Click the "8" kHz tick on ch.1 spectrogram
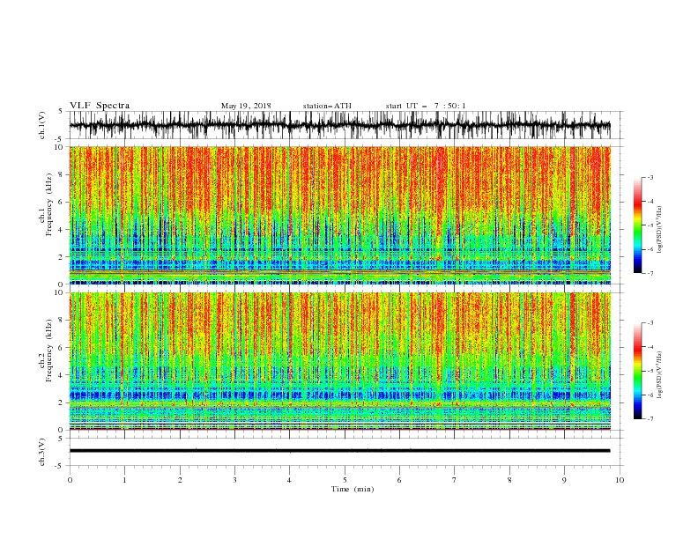The width and height of the screenshot is (698, 539). pyautogui.click(x=62, y=174)
